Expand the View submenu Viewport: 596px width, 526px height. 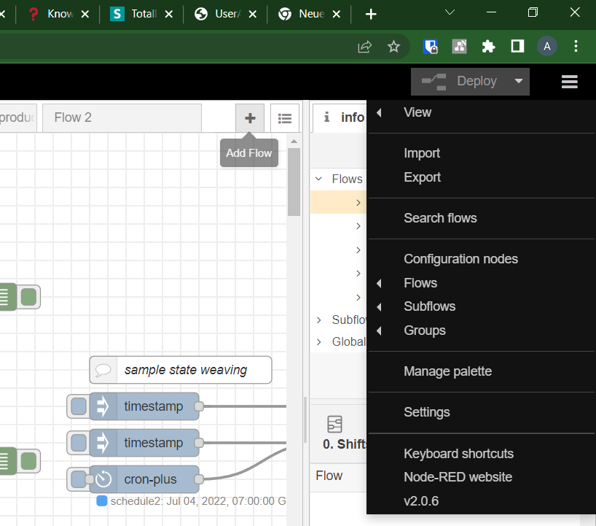click(417, 112)
